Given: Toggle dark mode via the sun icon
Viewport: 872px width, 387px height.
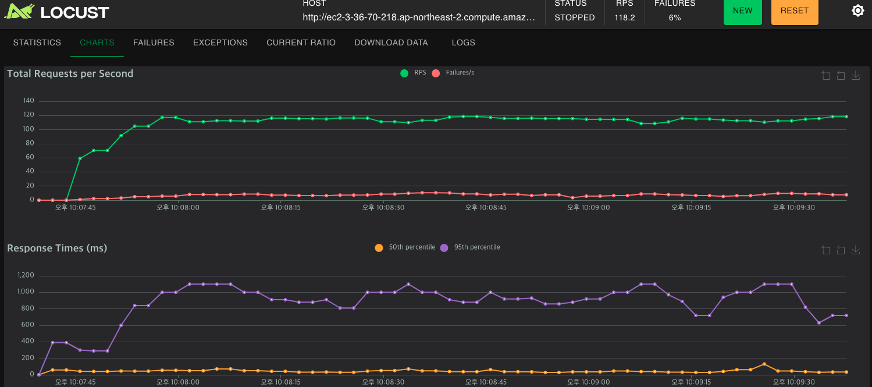Looking at the screenshot, I should (x=857, y=10).
